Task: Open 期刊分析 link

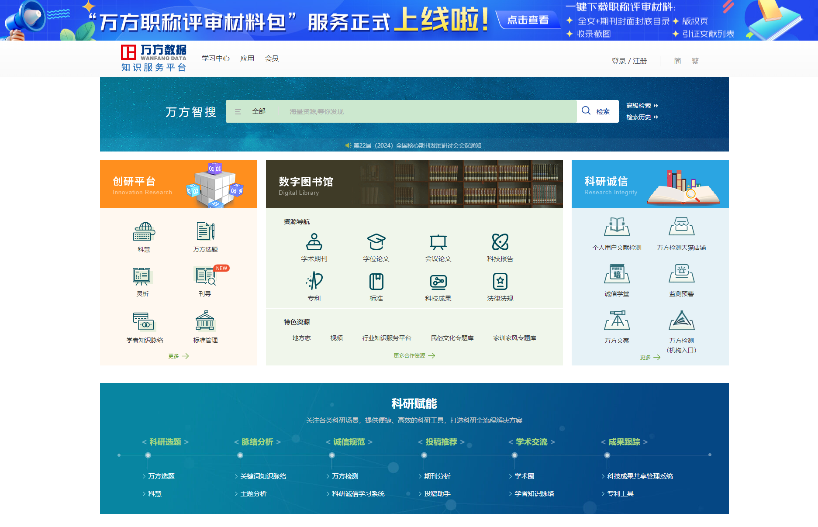Action: [x=437, y=476]
